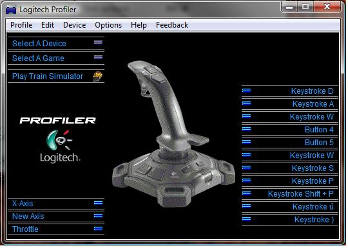Select the Button 5 assignment text

319,143
